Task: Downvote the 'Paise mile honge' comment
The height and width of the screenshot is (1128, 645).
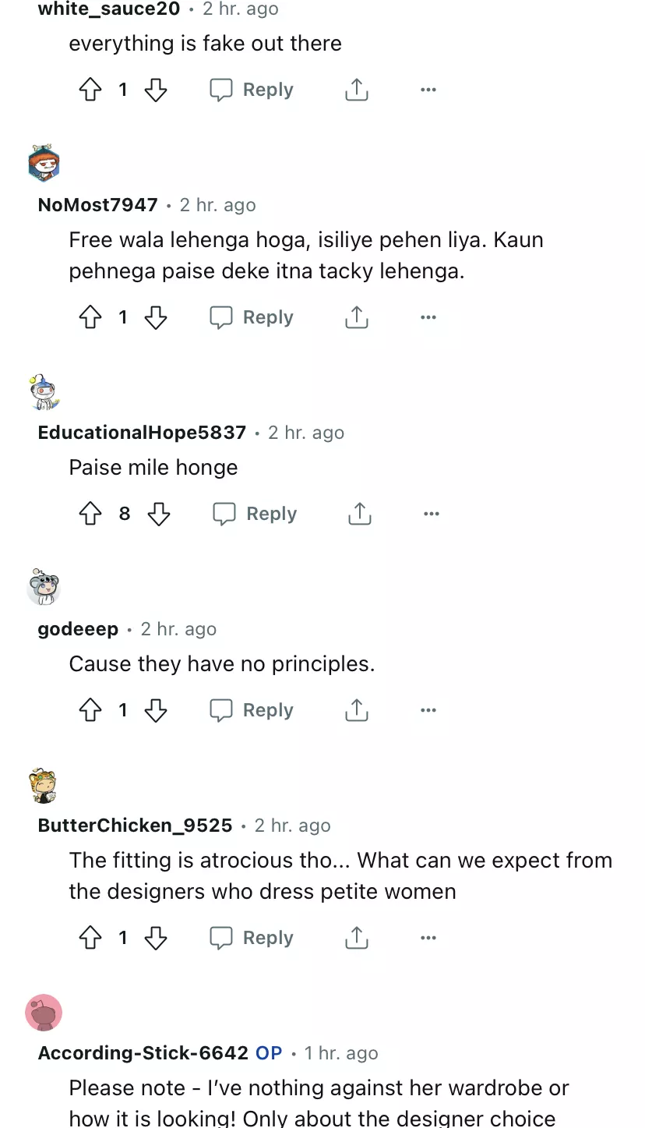Action: pyautogui.click(x=159, y=514)
